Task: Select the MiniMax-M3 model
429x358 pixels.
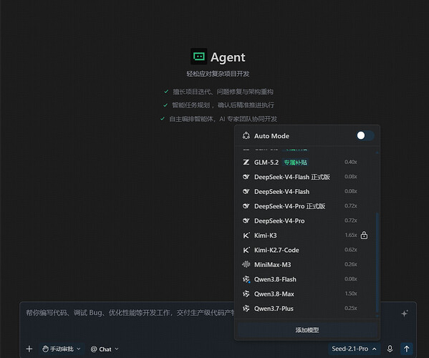Action: pos(305,264)
